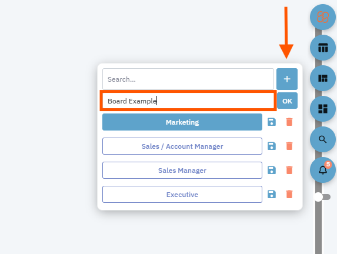Select the board layout sidebar icon
The image size is (337, 254).
(323, 78)
